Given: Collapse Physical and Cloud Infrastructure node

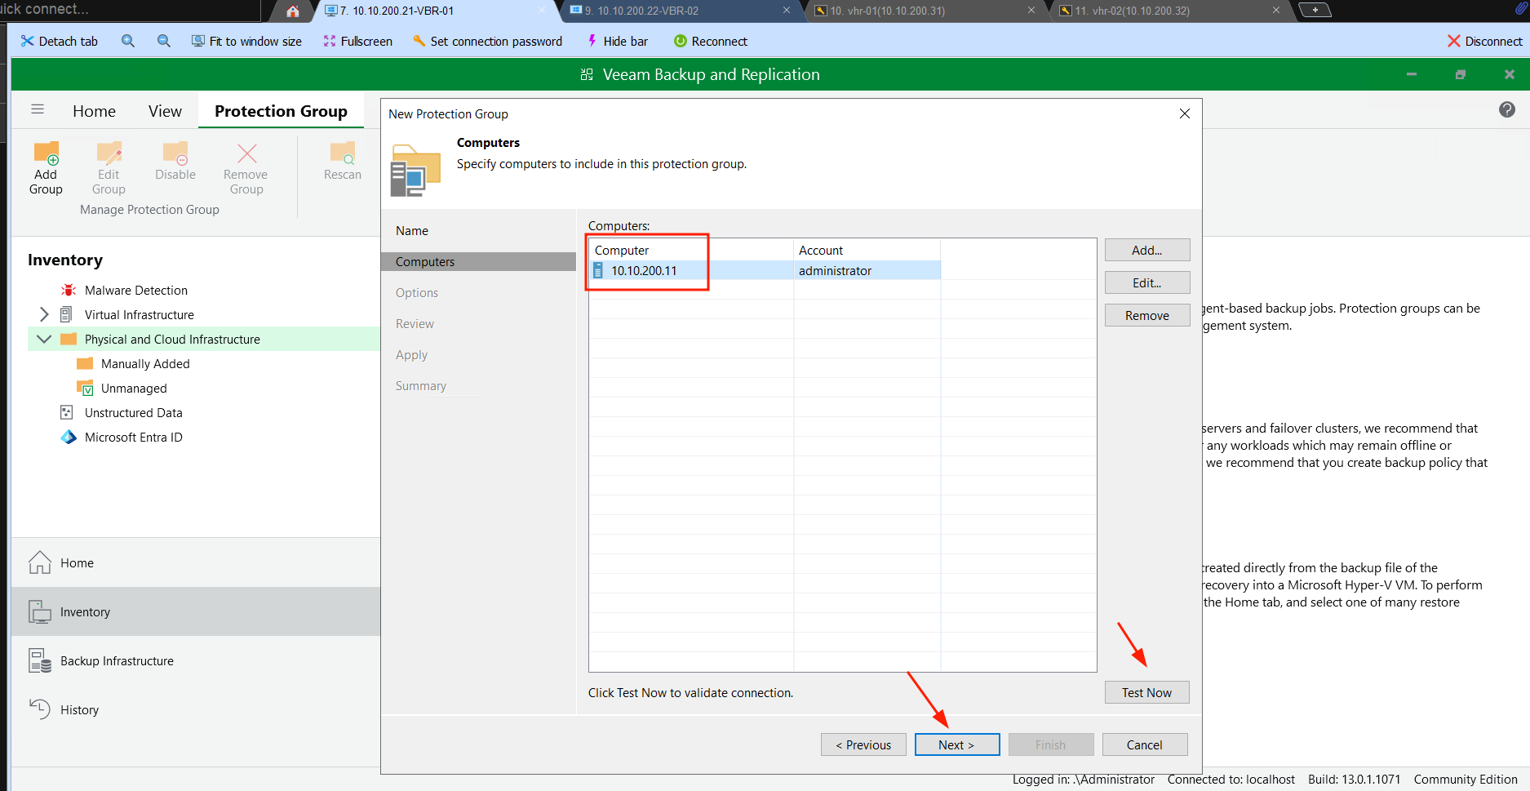Looking at the screenshot, I should pyautogui.click(x=44, y=339).
